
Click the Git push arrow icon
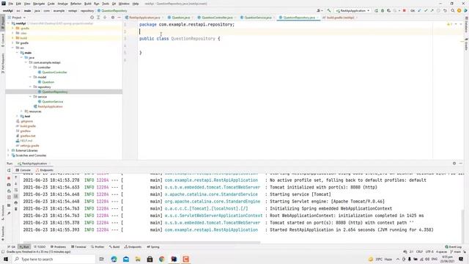[x=432, y=11]
